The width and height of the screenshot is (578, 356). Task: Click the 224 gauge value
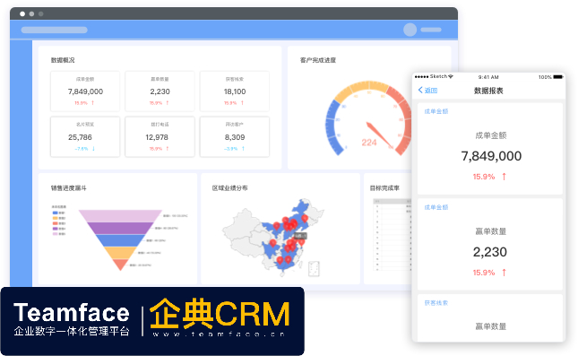[369, 143]
